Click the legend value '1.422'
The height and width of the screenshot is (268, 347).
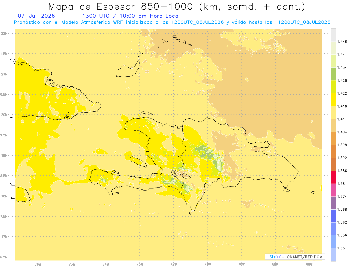click(x=343, y=93)
